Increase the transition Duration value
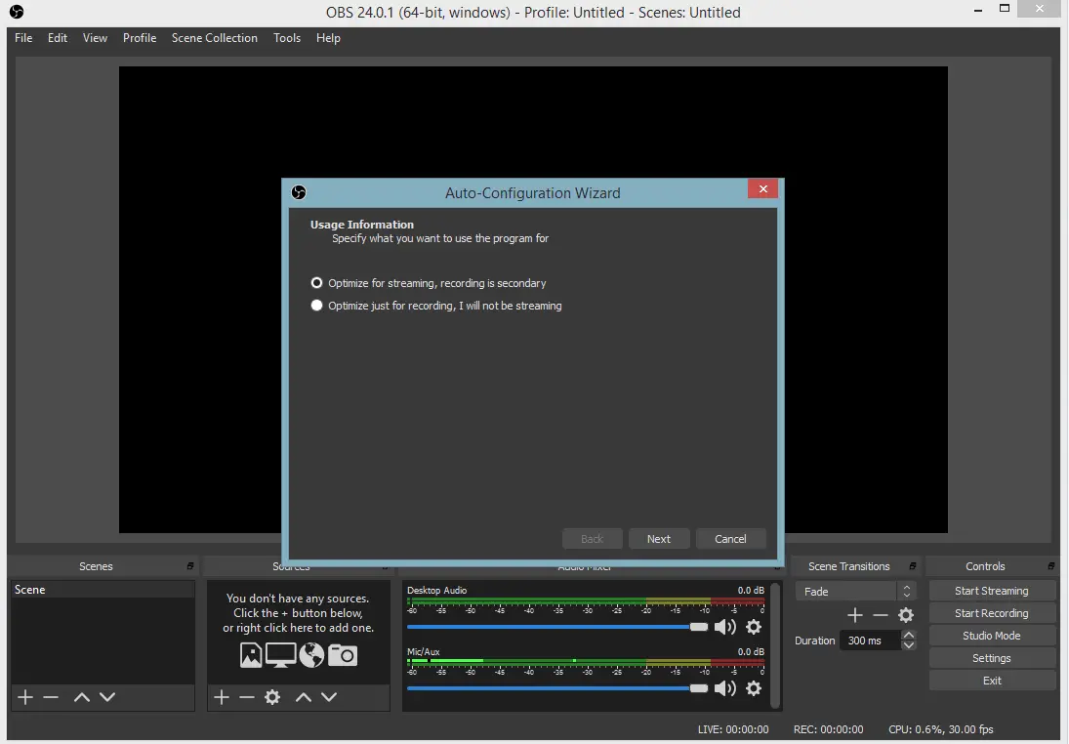The height and width of the screenshot is (744, 1069). coord(908,635)
